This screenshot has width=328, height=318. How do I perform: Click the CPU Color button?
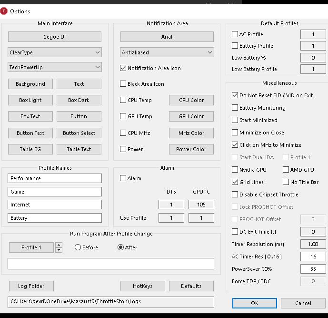[x=191, y=100]
